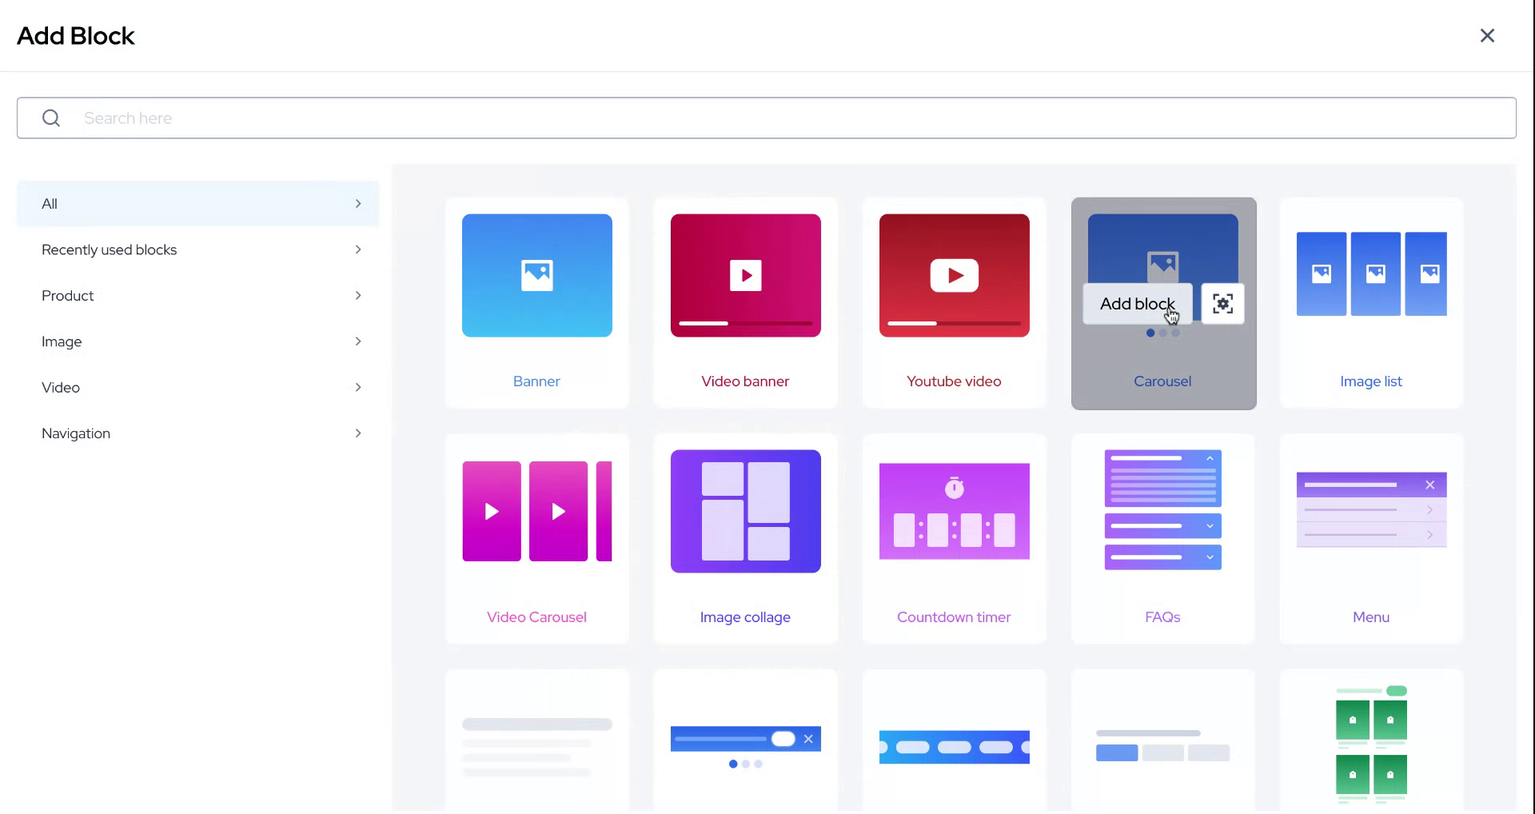Choose the gray text lines block thumbnail
Image resolution: width=1535 pixels, height=814 pixels.
[x=537, y=747]
